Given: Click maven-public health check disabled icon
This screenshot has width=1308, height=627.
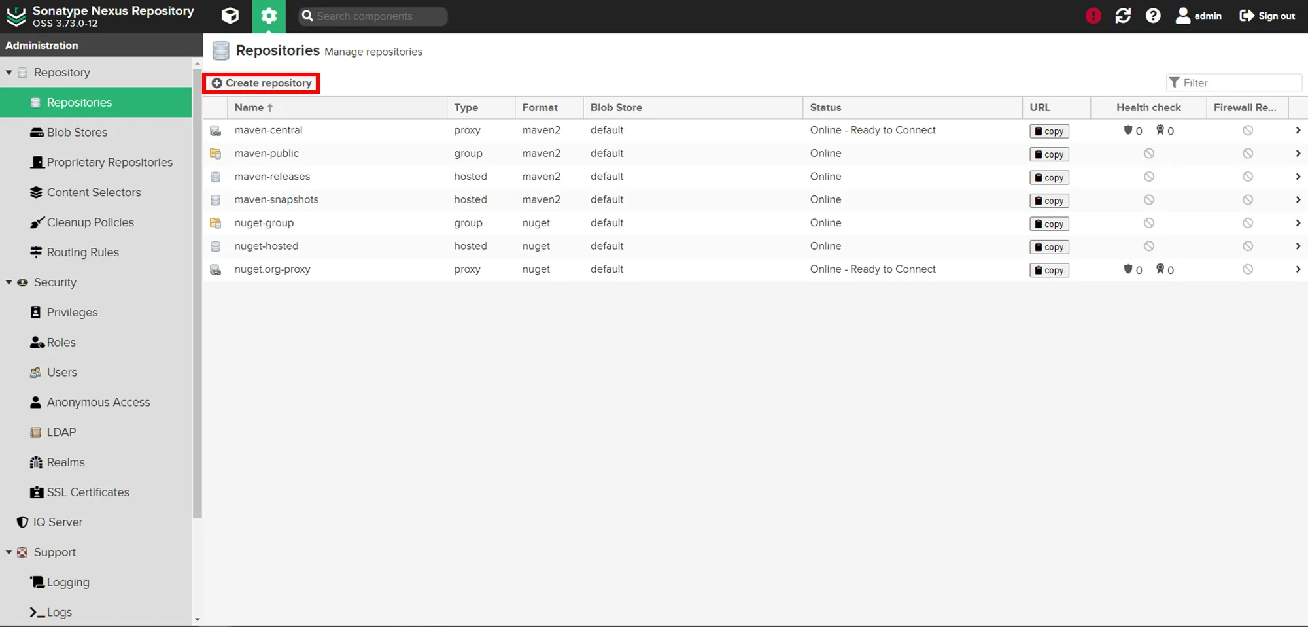Looking at the screenshot, I should (1148, 154).
